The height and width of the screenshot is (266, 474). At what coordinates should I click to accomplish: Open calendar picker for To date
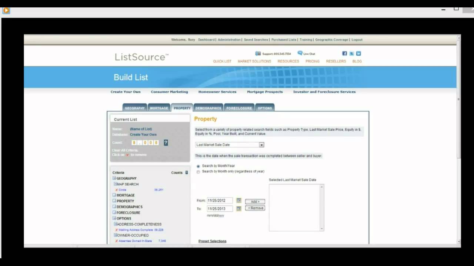coord(239,209)
